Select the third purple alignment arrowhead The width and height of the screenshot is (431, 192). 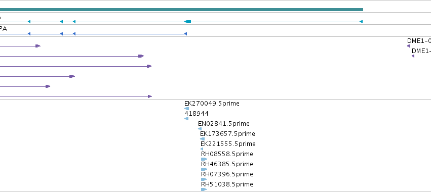coord(149,66)
